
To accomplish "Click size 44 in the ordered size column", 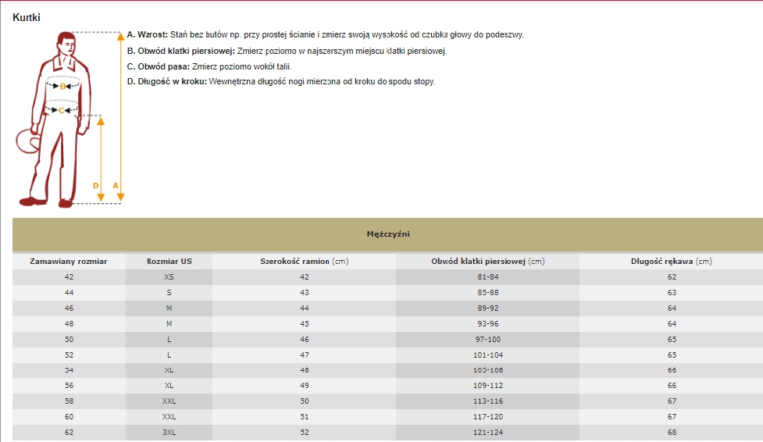I will tap(69, 293).
